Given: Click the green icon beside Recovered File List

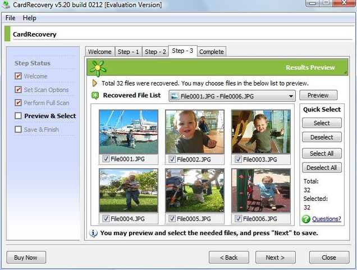Looking at the screenshot, I should tap(95, 96).
